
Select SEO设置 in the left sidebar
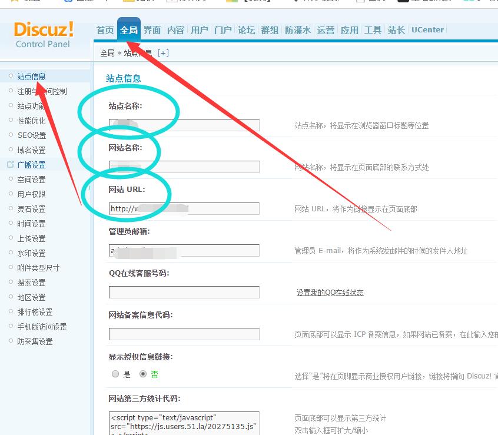point(31,135)
